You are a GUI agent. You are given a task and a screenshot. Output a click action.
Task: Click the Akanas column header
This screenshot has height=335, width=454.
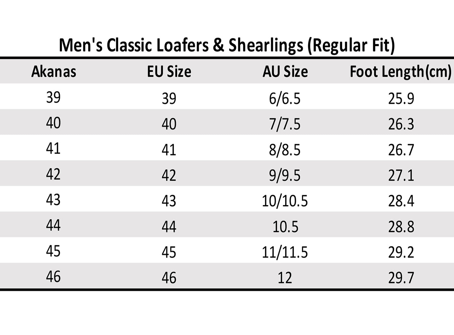[54, 72]
